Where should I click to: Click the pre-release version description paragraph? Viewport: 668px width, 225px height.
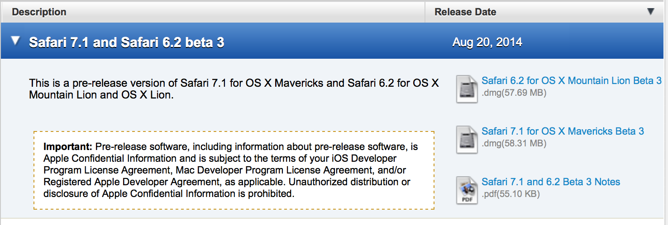pos(234,89)
